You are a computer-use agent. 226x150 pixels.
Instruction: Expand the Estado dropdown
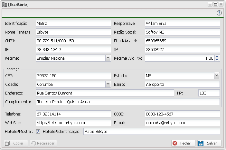click(x=217, y=75)
